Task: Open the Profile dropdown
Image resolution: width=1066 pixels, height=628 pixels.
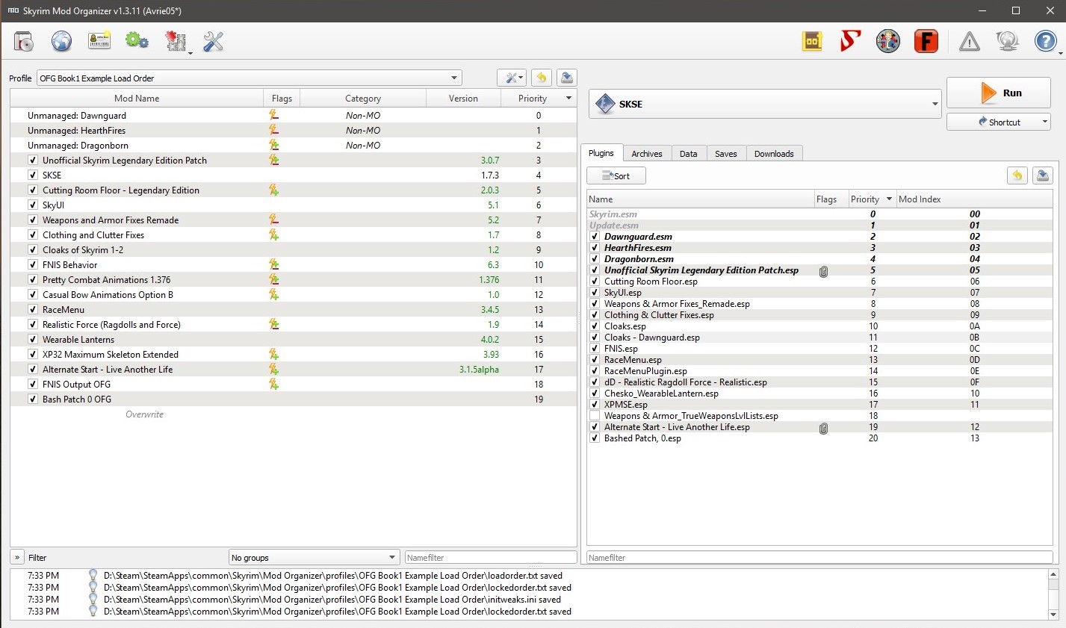Action: point(250,78)
